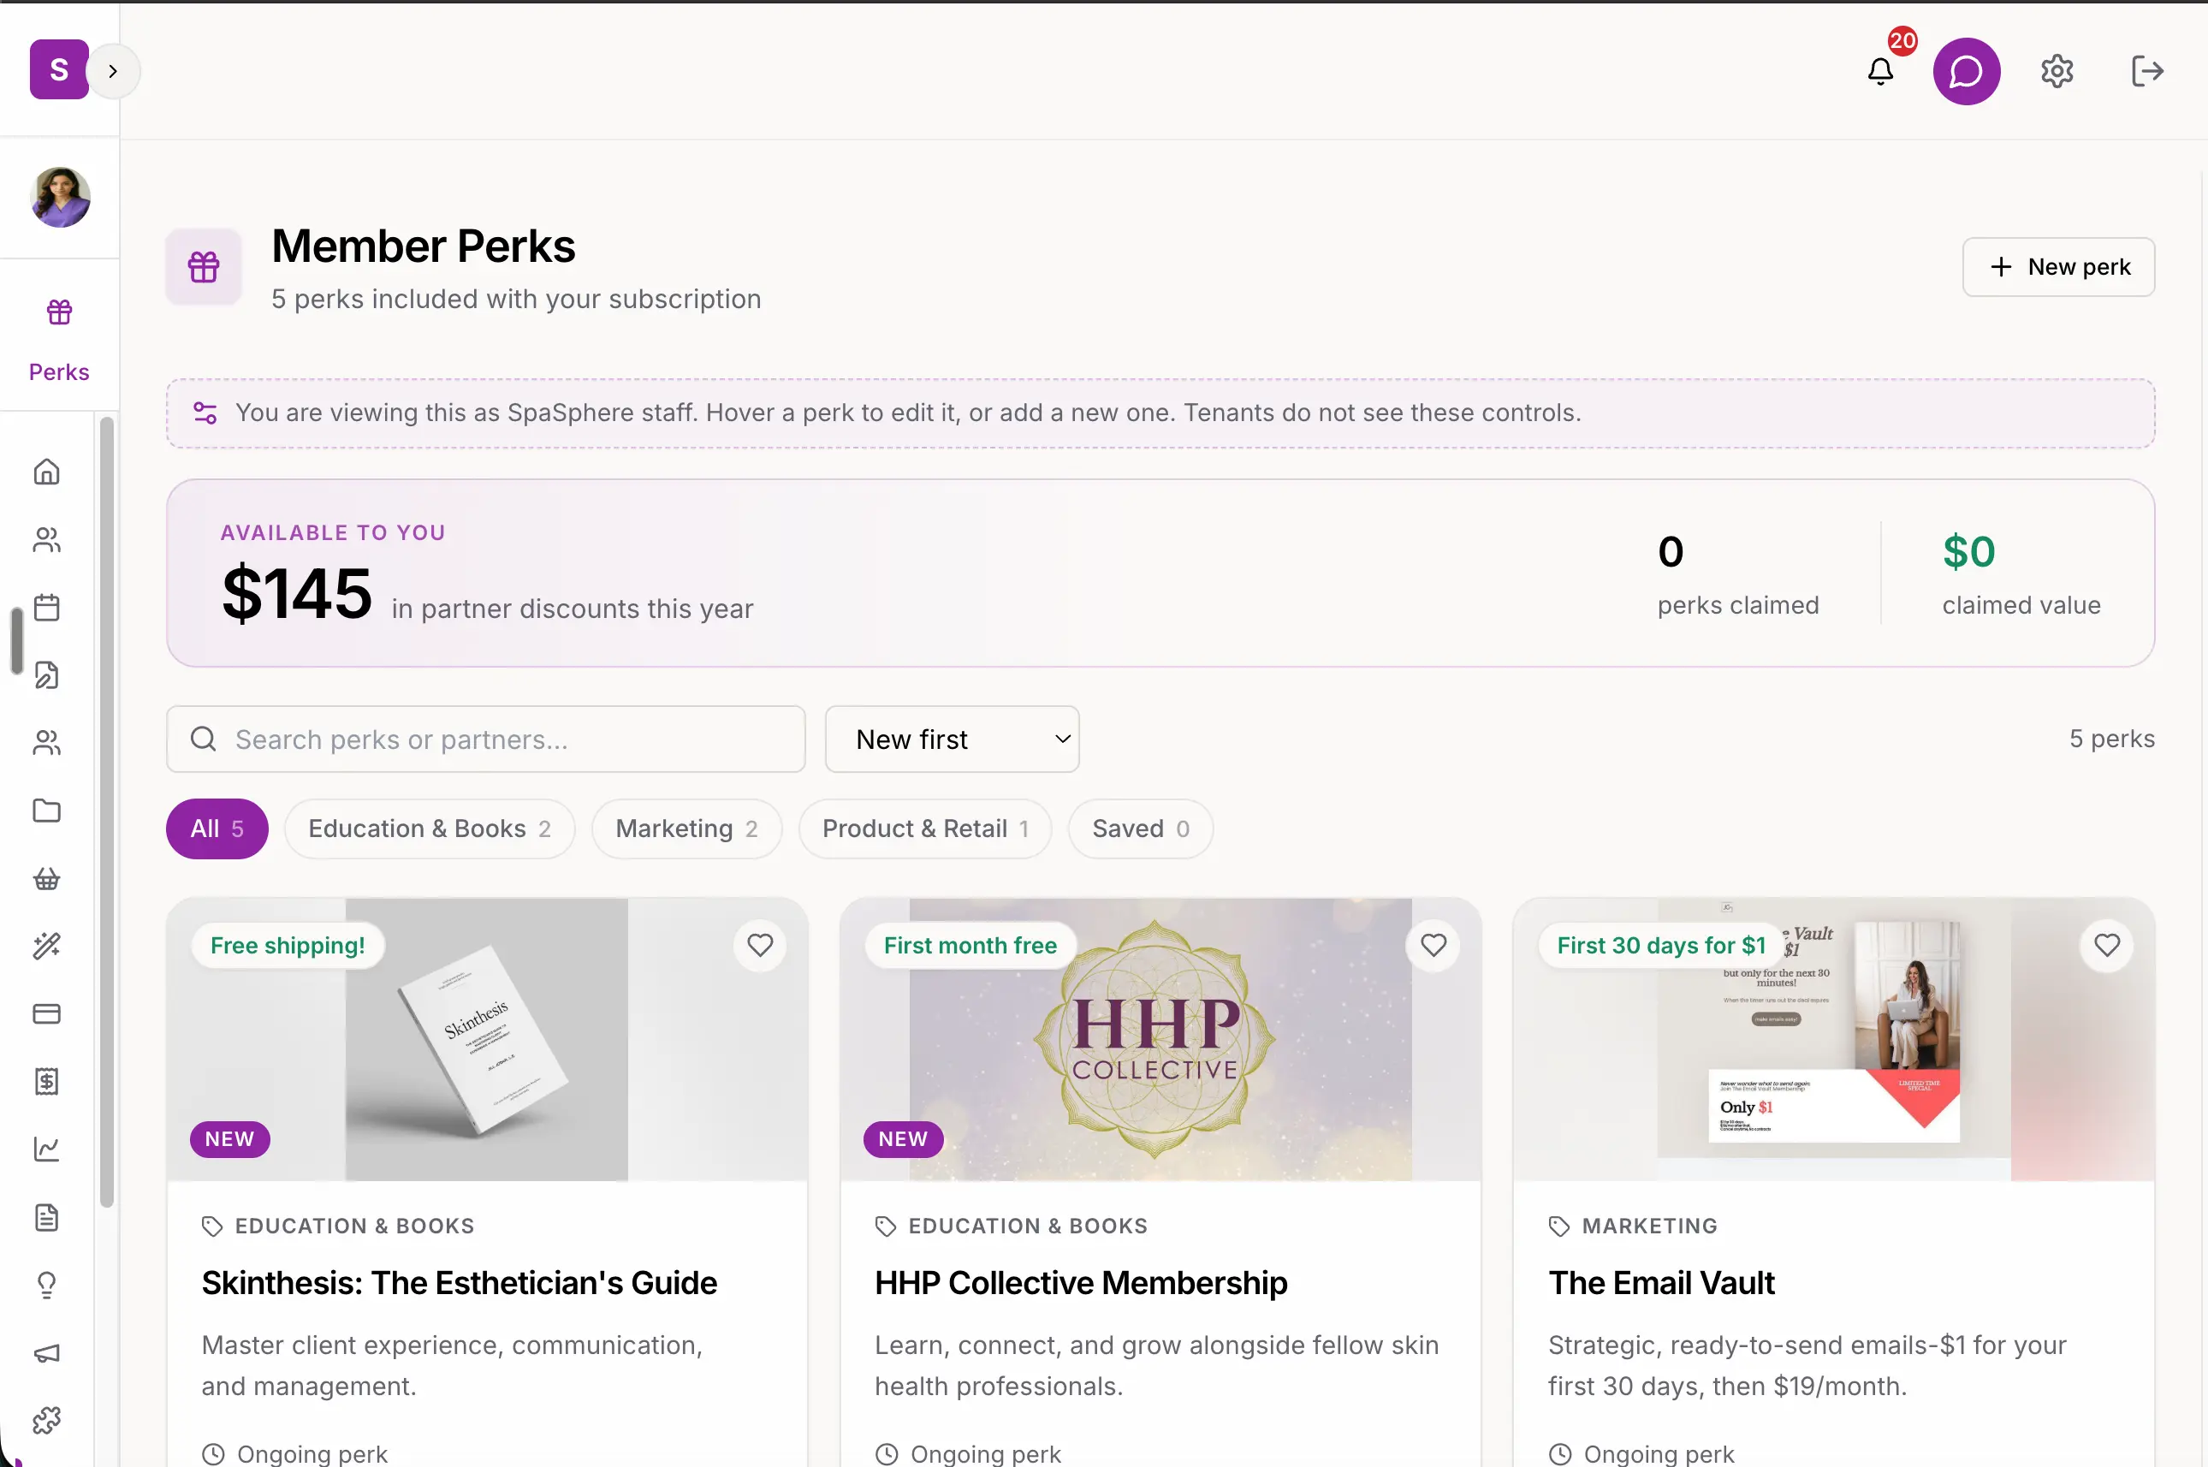Click the New perk button

pos(2058,267)
